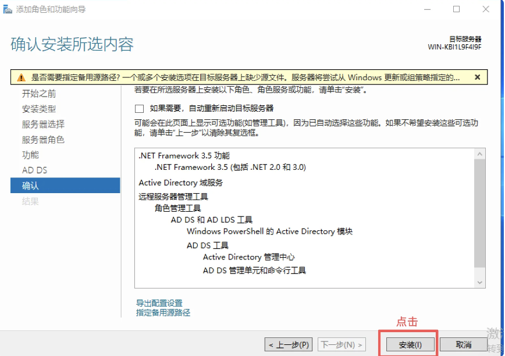
Task: Click the 安装(I) install button
Action: [410, 344]
